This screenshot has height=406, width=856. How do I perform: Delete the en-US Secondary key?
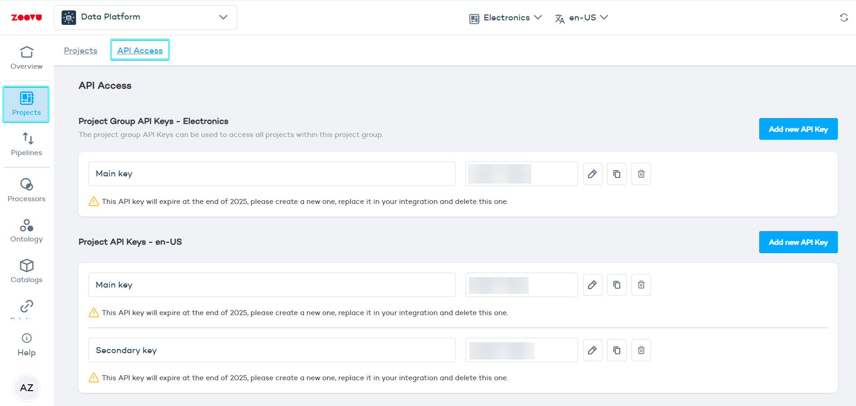click(641, 350)
